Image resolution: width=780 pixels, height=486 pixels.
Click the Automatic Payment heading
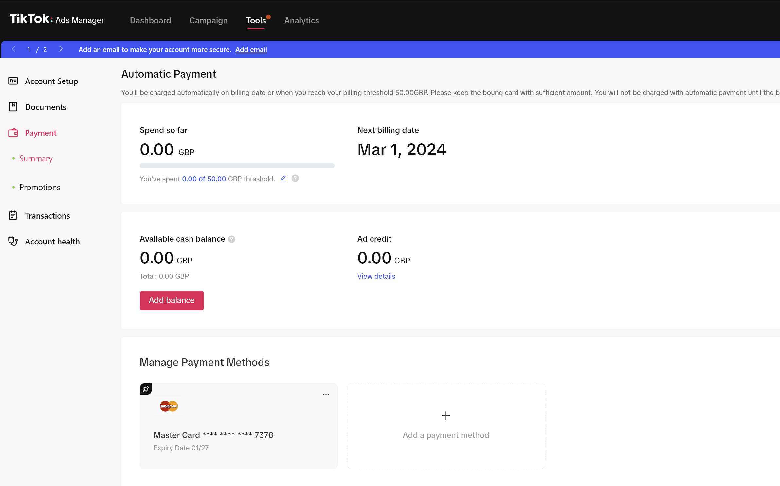coord(169,74)
